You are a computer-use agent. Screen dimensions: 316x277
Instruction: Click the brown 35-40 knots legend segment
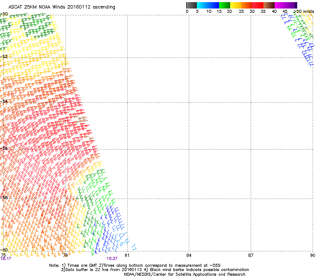pos(269,5)
